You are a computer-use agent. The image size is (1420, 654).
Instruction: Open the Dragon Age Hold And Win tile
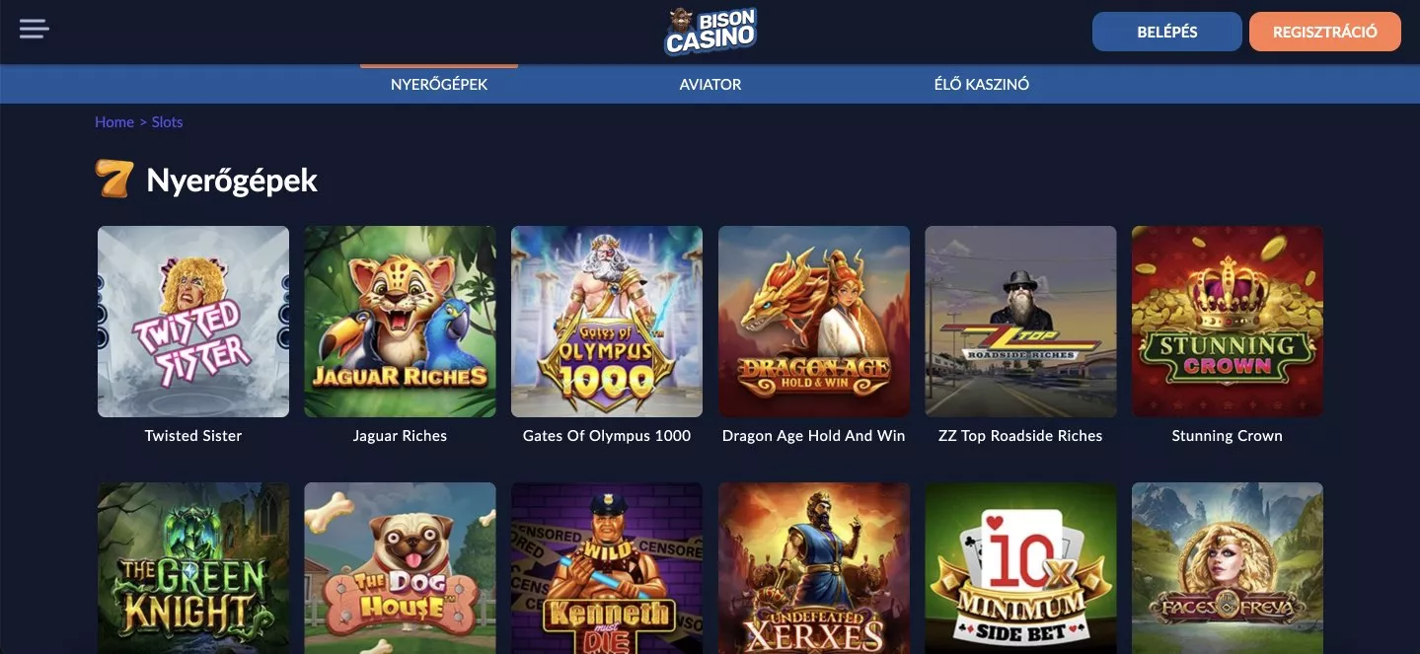[814, 322]
